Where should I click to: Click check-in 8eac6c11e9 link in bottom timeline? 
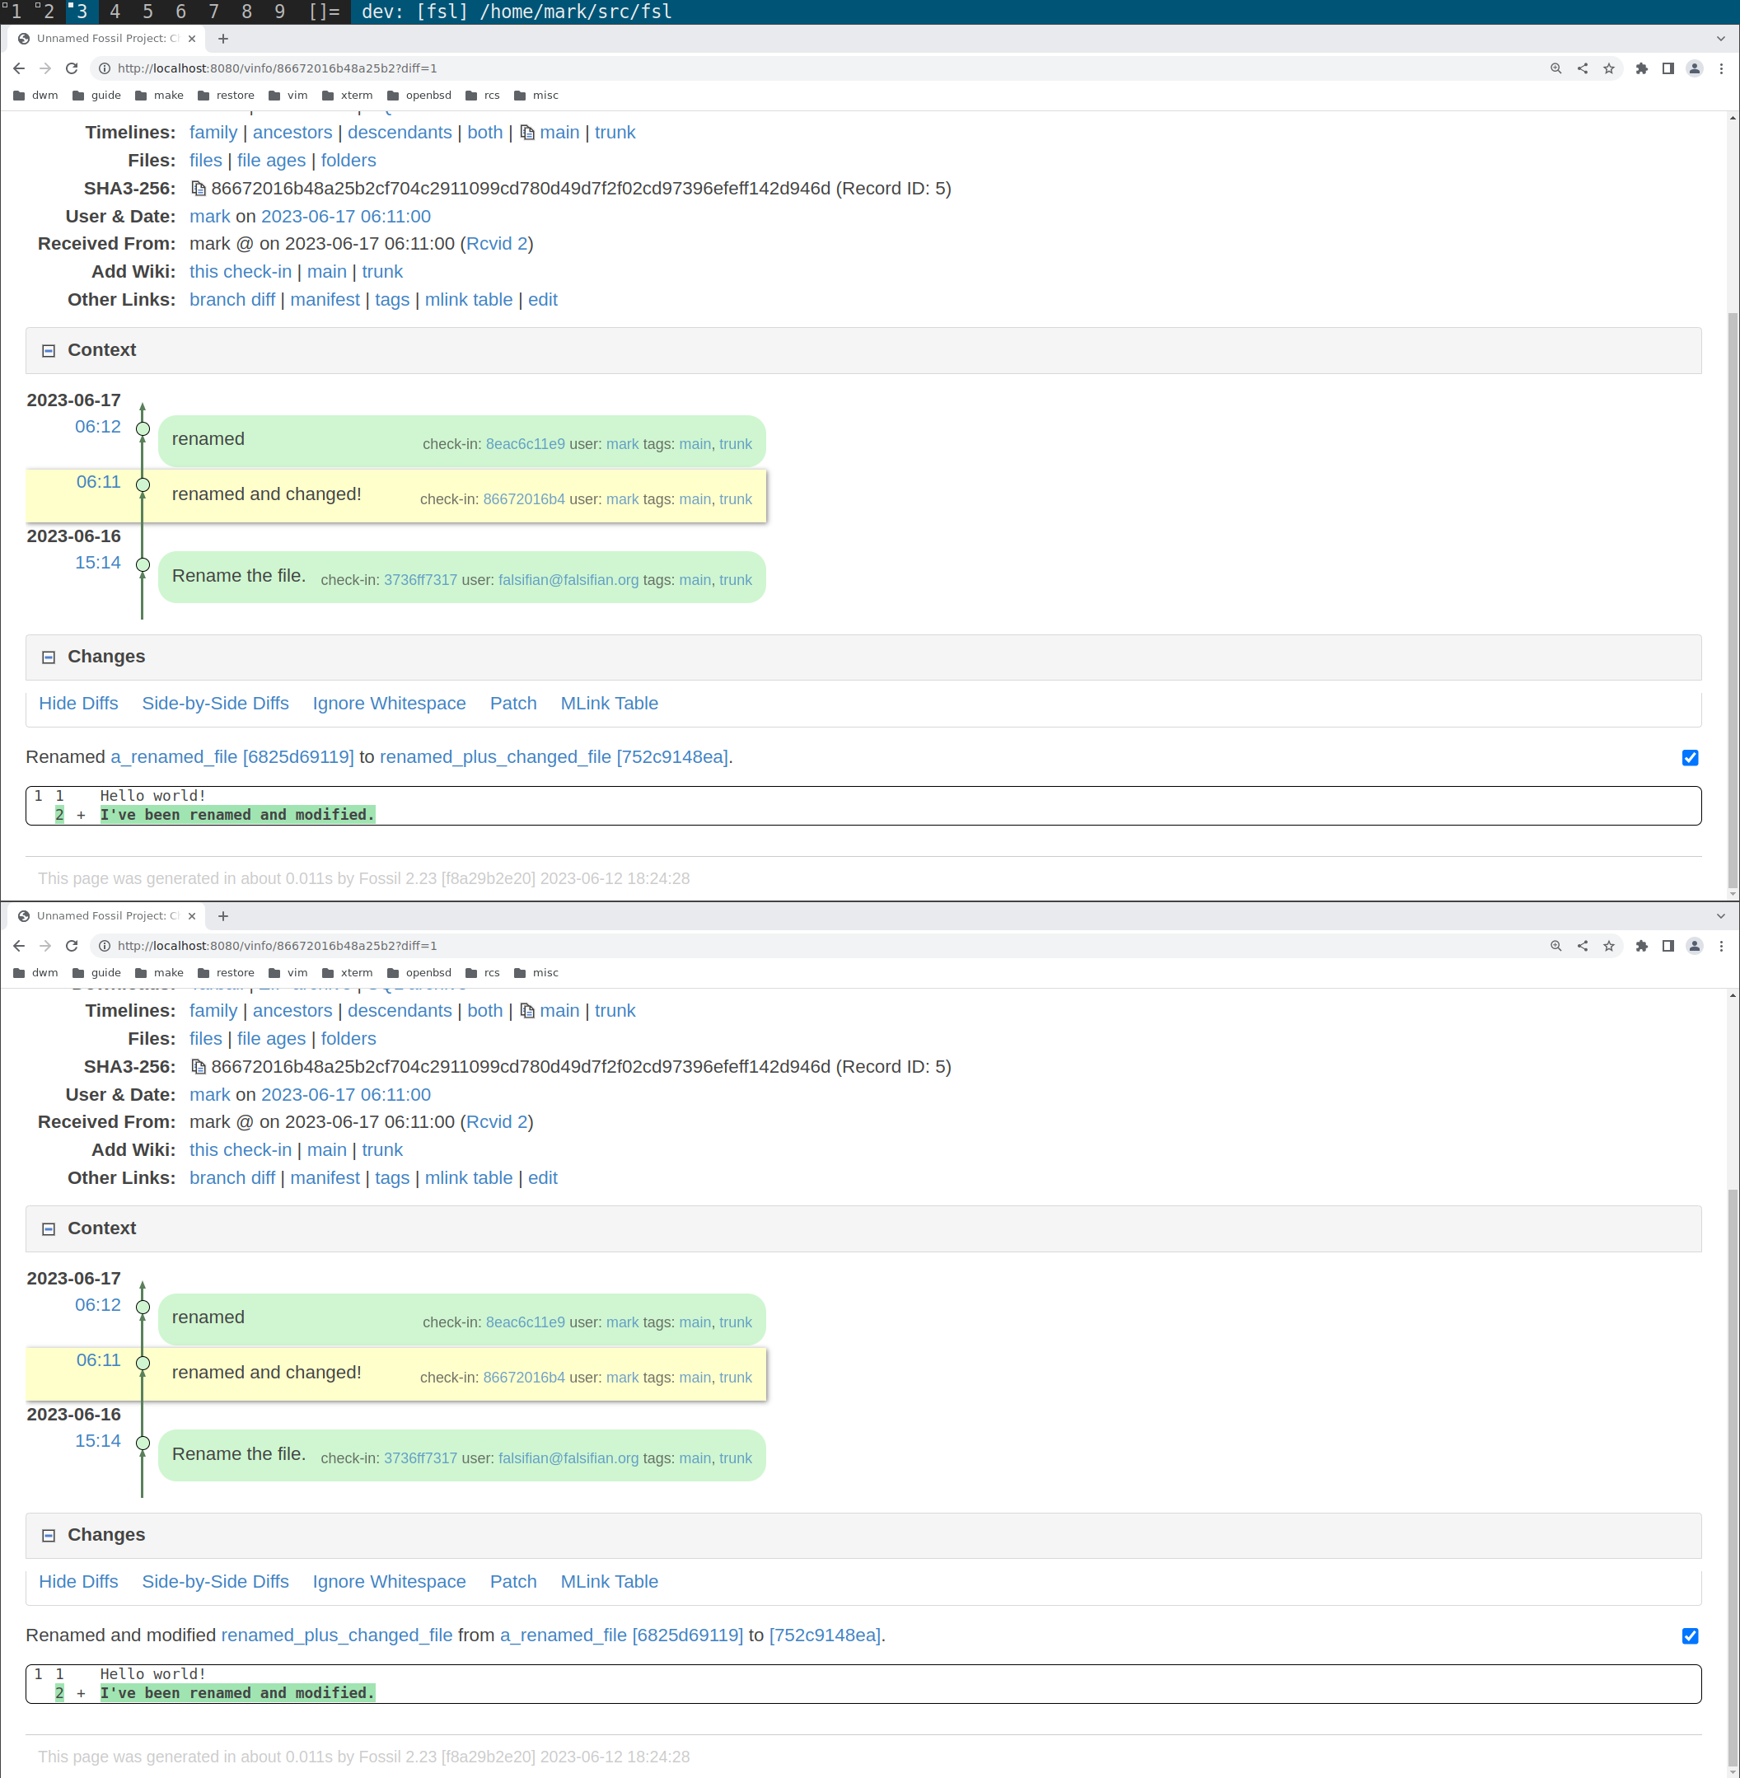(x=525, y=1322)
